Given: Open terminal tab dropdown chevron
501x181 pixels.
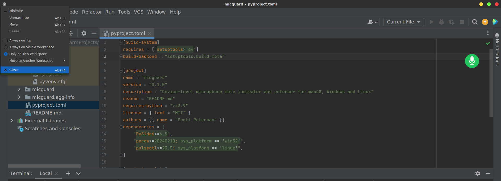Looking at the screenshot, I should click(78, 173).
